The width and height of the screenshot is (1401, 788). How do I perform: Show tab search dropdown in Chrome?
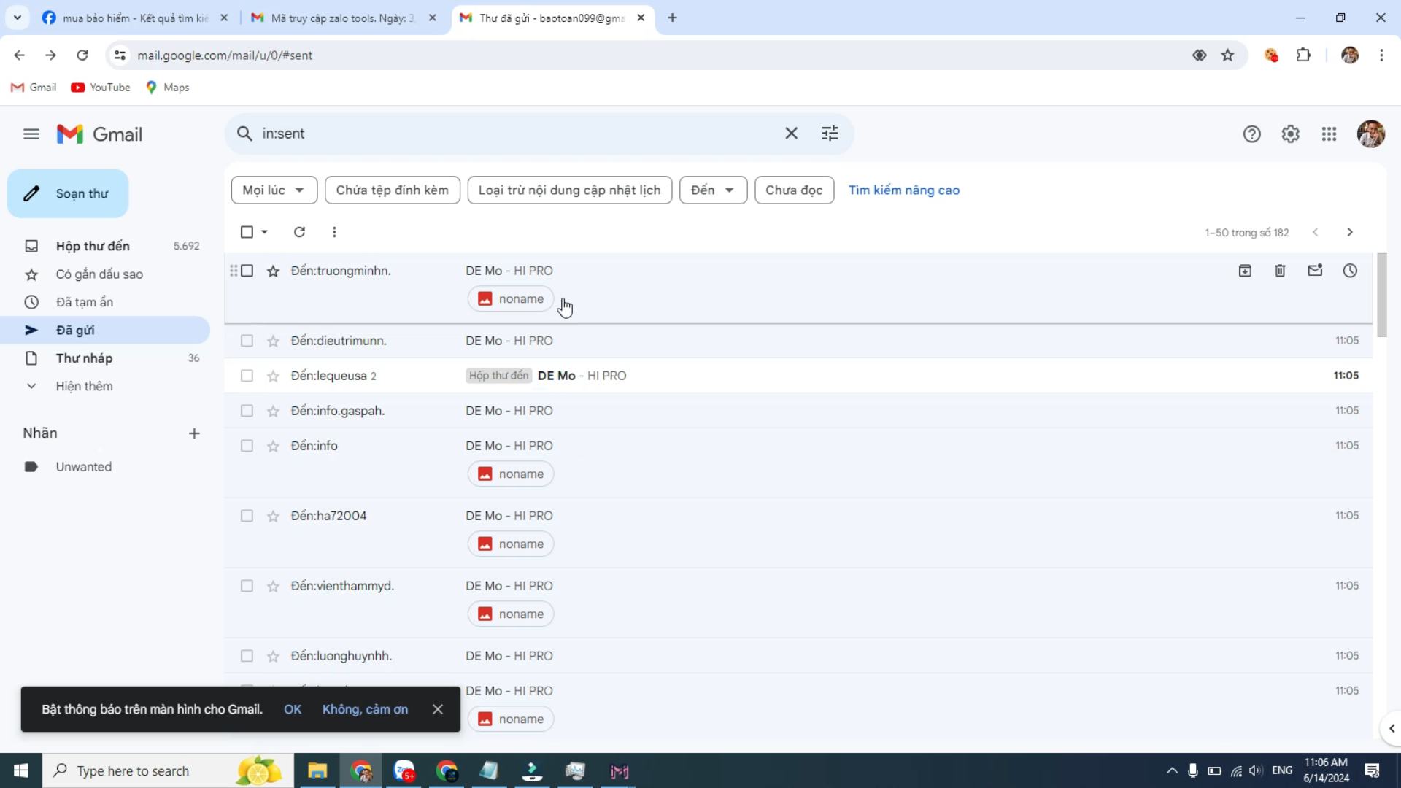click(18, 18)
